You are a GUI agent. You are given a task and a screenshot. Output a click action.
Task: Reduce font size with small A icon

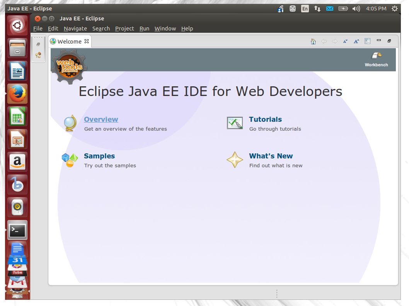pos(345,41)
